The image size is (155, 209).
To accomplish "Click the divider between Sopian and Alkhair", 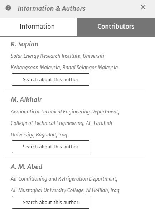I will [76, 90].
